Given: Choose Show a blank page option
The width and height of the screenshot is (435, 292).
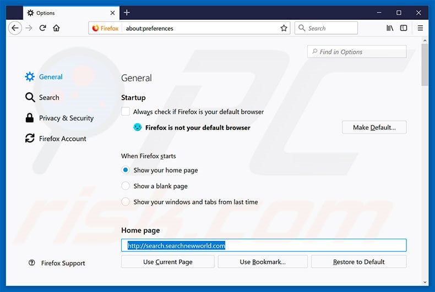Looking at the screenshot, I should [126, 186].
